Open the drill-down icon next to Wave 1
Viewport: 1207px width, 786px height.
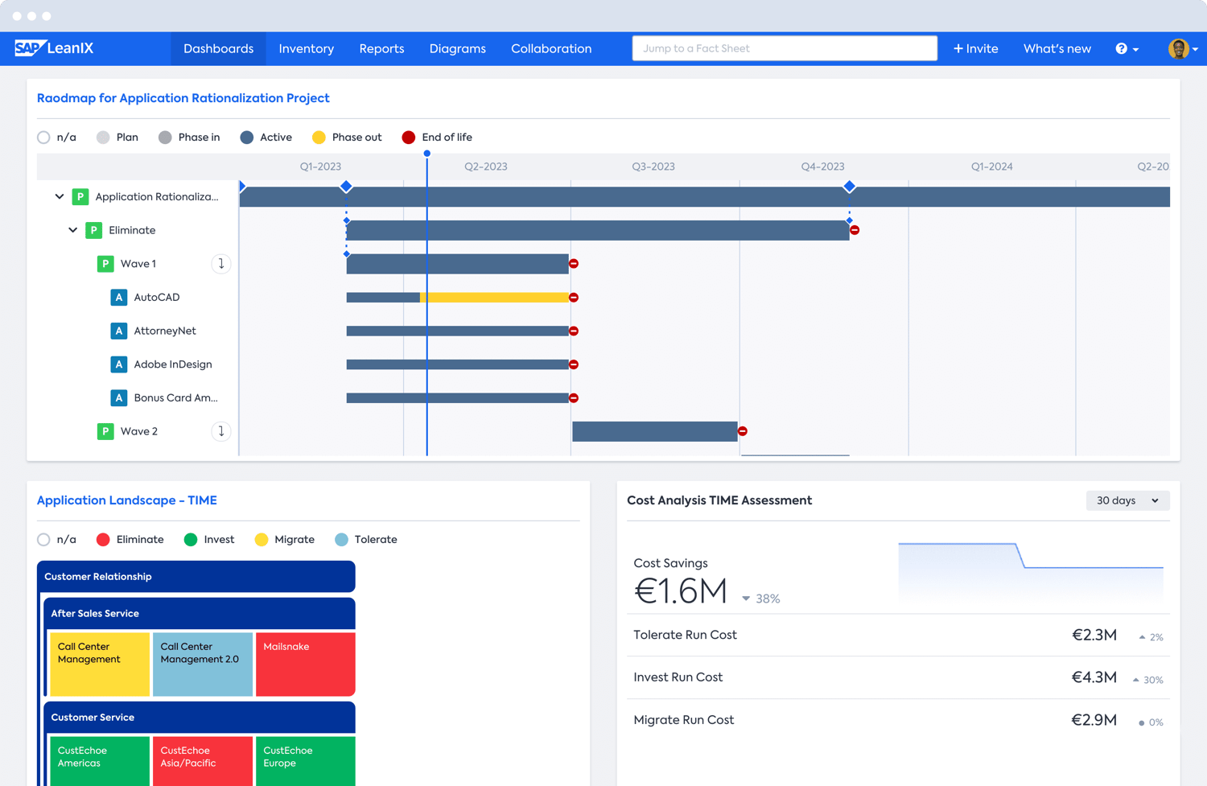[x=221, y=263]
